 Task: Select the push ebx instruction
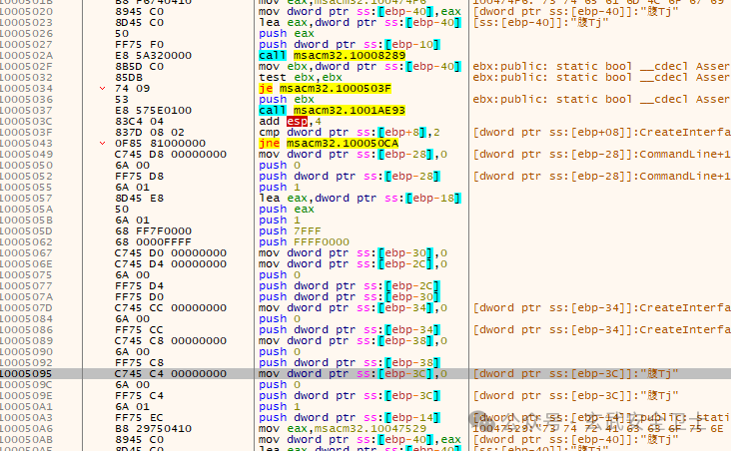(x=287, y=99)
